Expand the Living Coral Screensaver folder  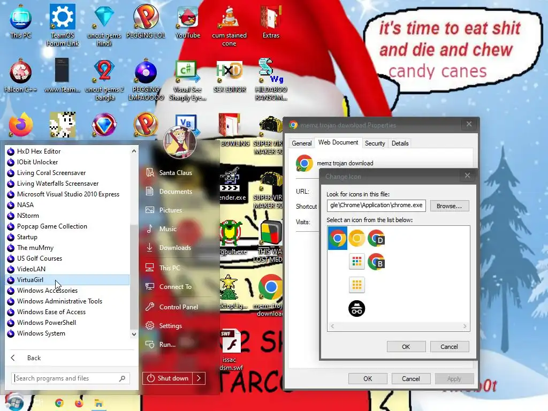pos(68,173)
